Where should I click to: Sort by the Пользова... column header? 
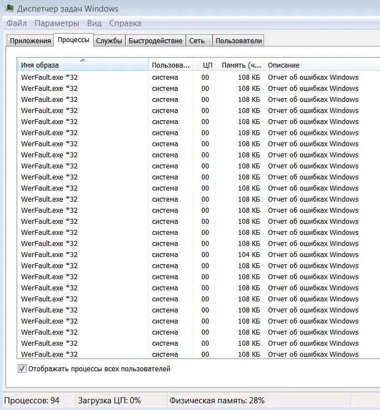coord(170,65)
